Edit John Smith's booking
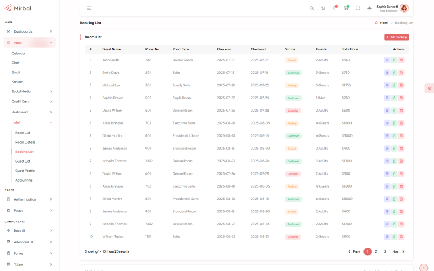The width and height of the screenshot is (434, 271). (394, 60)
